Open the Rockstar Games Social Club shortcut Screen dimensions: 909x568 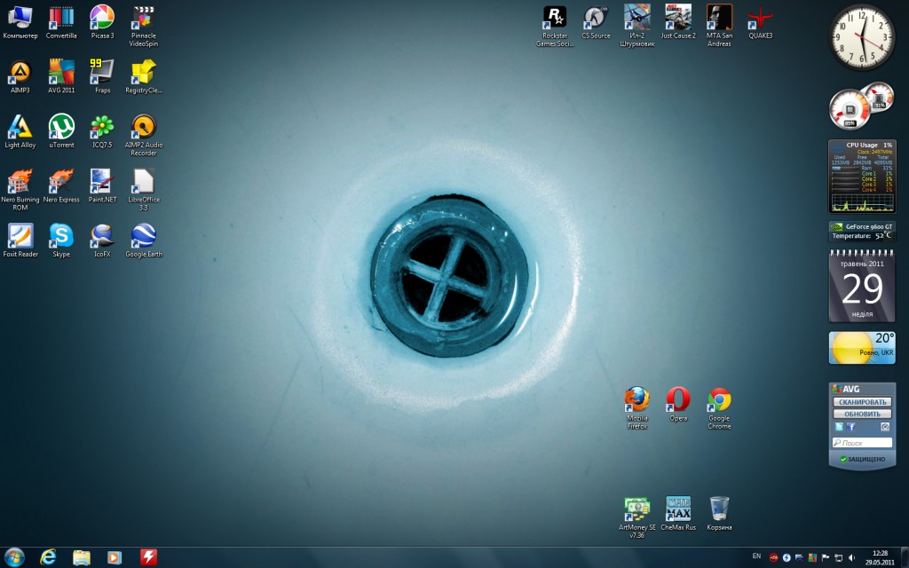click(x=555, y=26)
